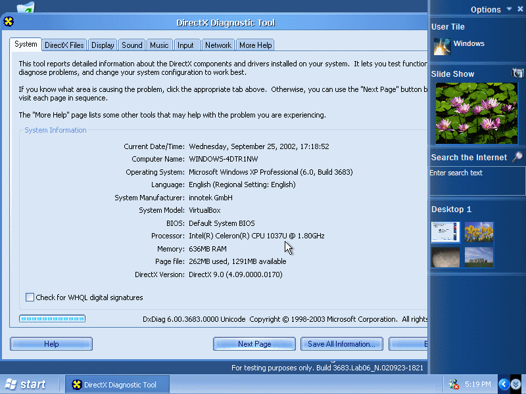Click the 'Current Date/Time:' label
The width and height of the screenshot is (526, 394).
point(155,146)
